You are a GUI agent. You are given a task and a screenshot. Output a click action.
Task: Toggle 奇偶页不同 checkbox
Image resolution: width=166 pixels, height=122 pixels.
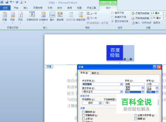[112, 17]
